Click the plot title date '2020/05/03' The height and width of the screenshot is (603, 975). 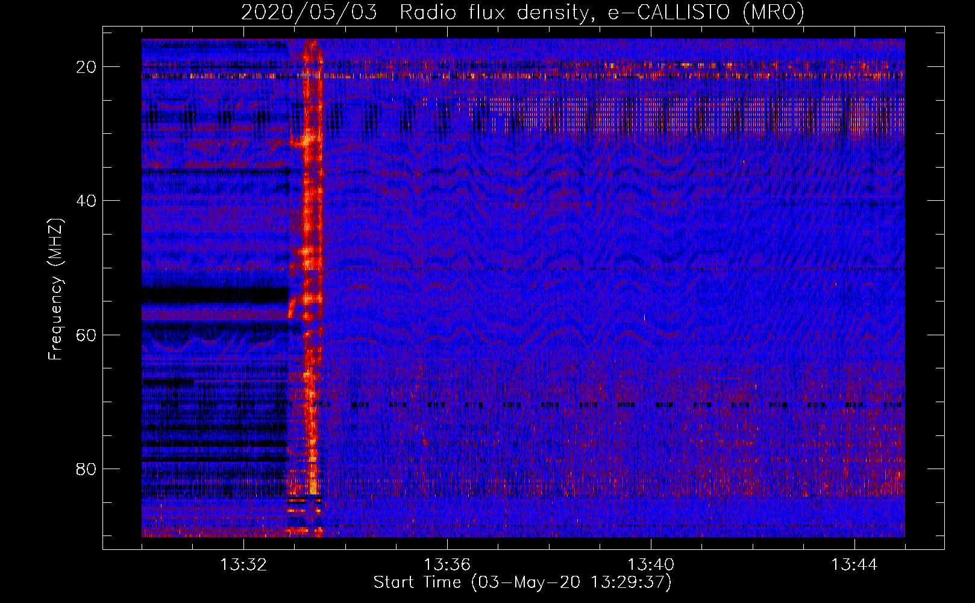(x=309, y=13)
